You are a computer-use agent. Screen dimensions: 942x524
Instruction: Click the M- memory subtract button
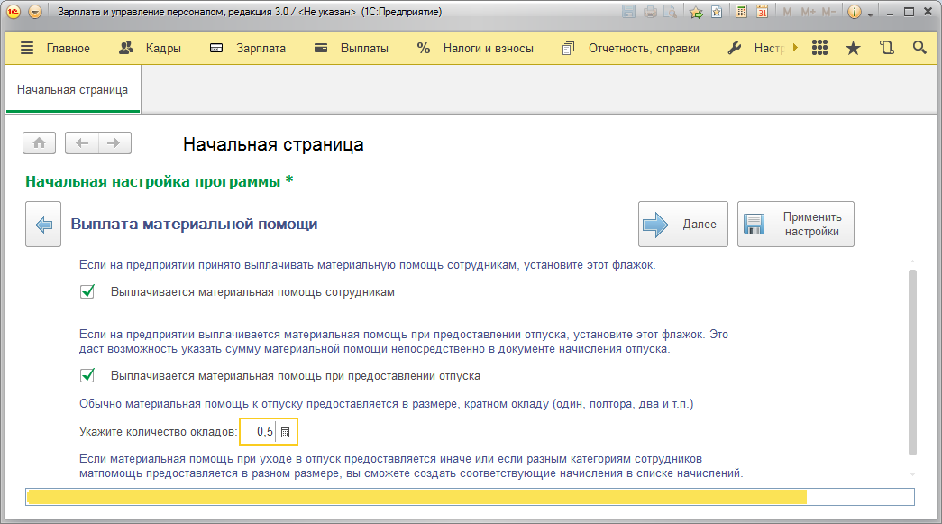[828, 12]
